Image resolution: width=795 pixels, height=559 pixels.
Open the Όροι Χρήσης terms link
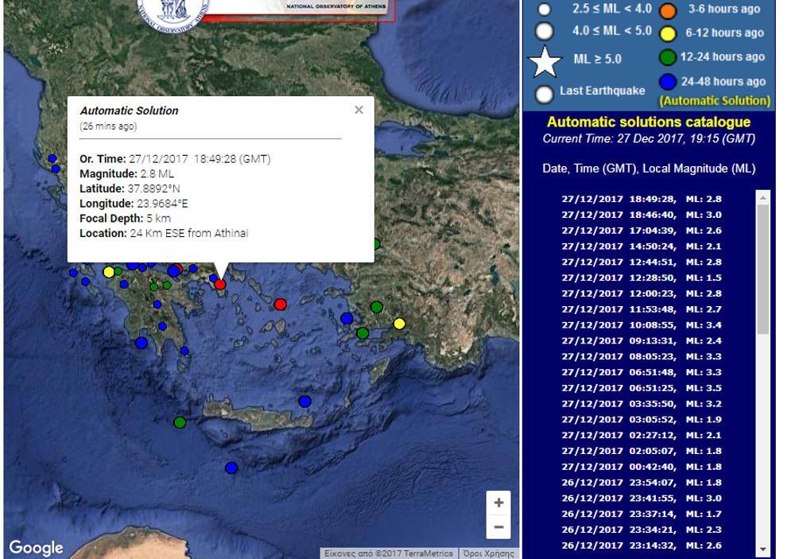[x=488, y=553]
